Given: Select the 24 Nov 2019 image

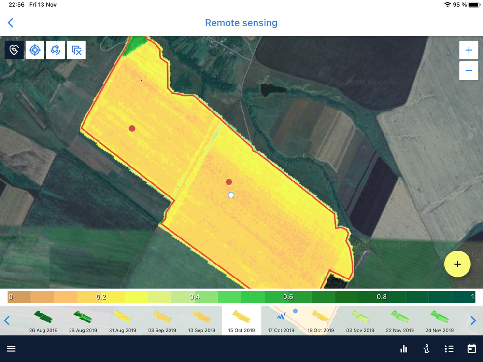Looking at the screenshot, I should [x=439, y=320].
